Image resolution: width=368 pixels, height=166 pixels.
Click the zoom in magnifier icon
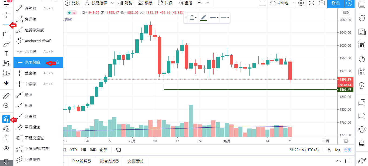point(6,106)
